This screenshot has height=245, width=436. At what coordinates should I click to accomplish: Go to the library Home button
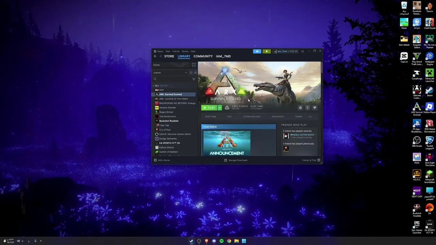[x=171, y=65]
